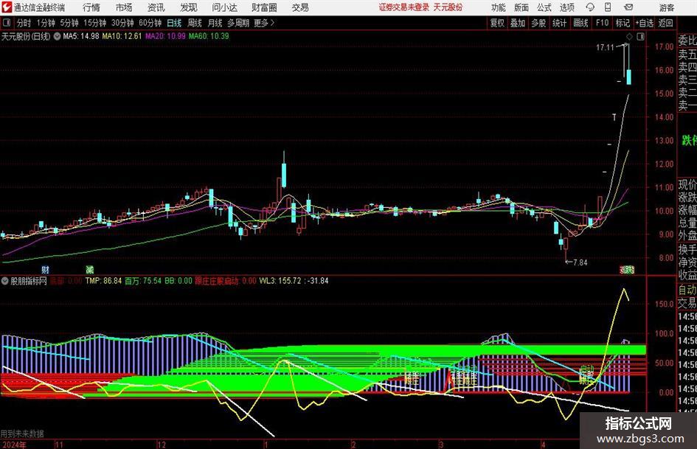This screenshot has width=697, height=449.
Task: Click the 通达信 red logo icon
Action: 7,7
